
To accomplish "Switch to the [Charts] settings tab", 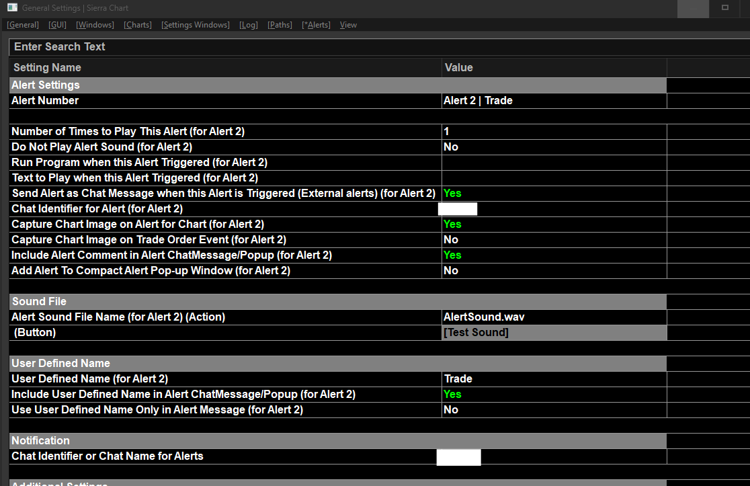I will 138,25.
